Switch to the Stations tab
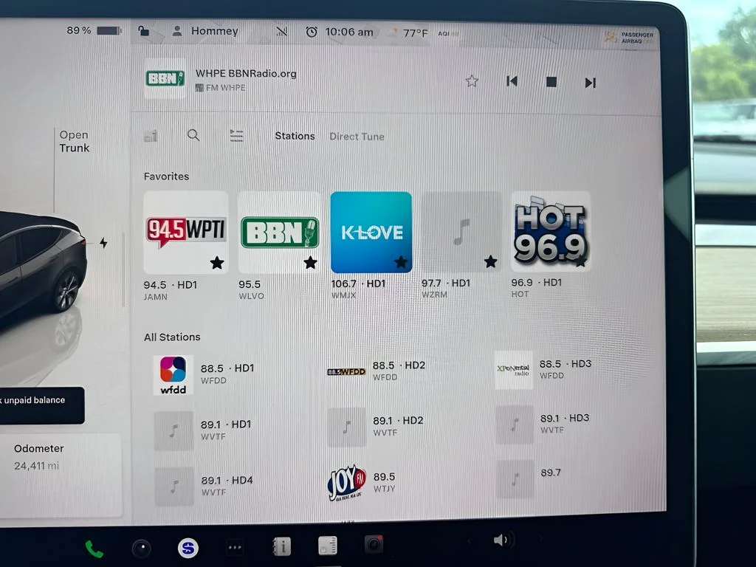Viewport: 756px width, 567px height. pyautogui.click(x=295, y=136)
